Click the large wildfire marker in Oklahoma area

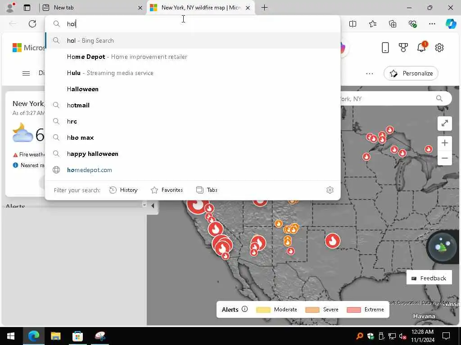tap(333, 241)
